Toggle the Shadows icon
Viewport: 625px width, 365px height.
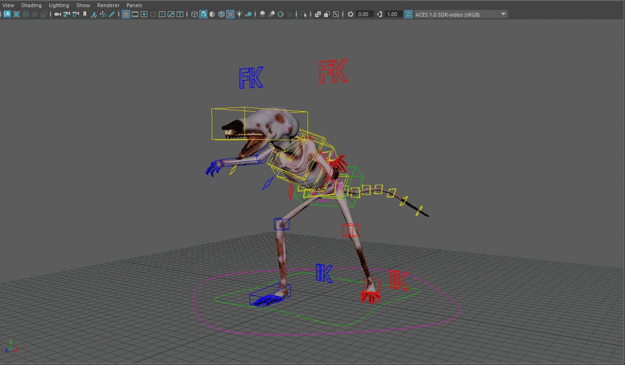(248, 14)
